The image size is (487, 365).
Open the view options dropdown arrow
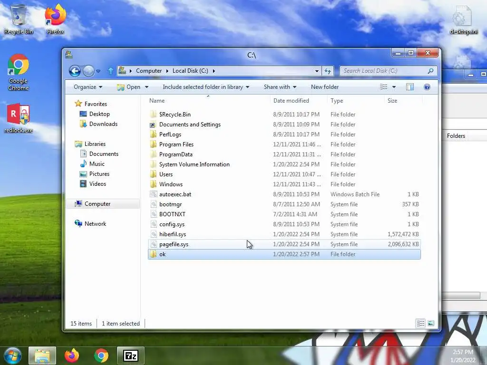(394, 87)
